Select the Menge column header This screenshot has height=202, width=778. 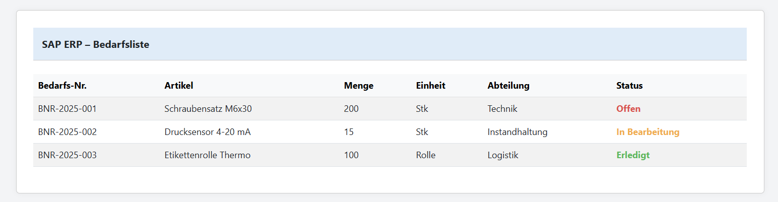tap(359, 86)
